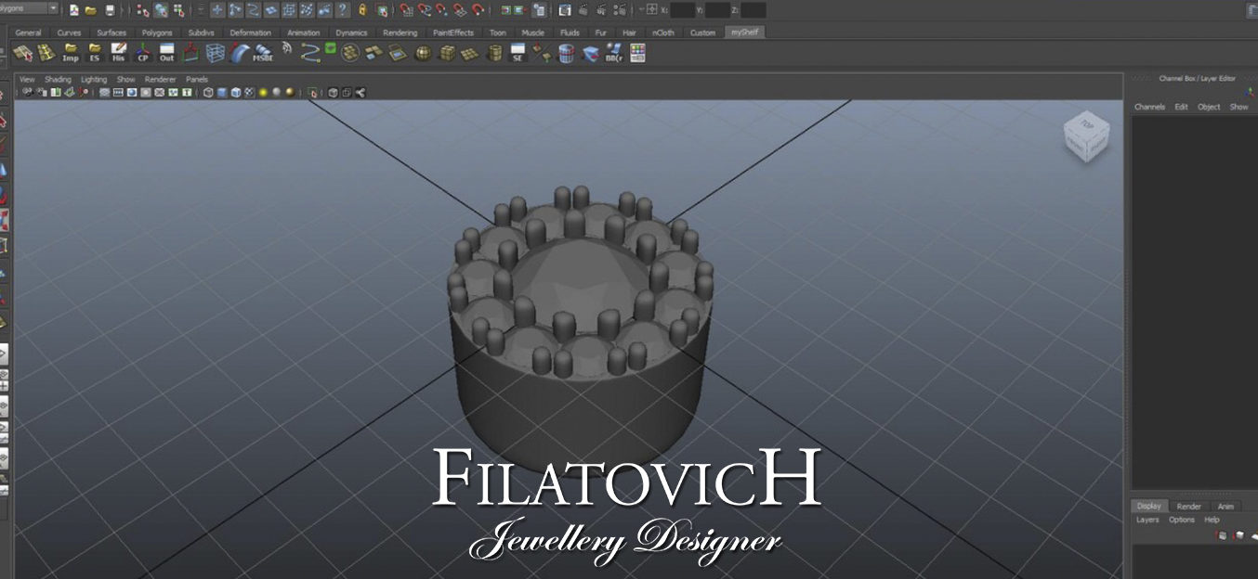Click the EP curve tool shelf icon
The width and height of the screenshot is (1258, 579).
(x=310, y=53)
